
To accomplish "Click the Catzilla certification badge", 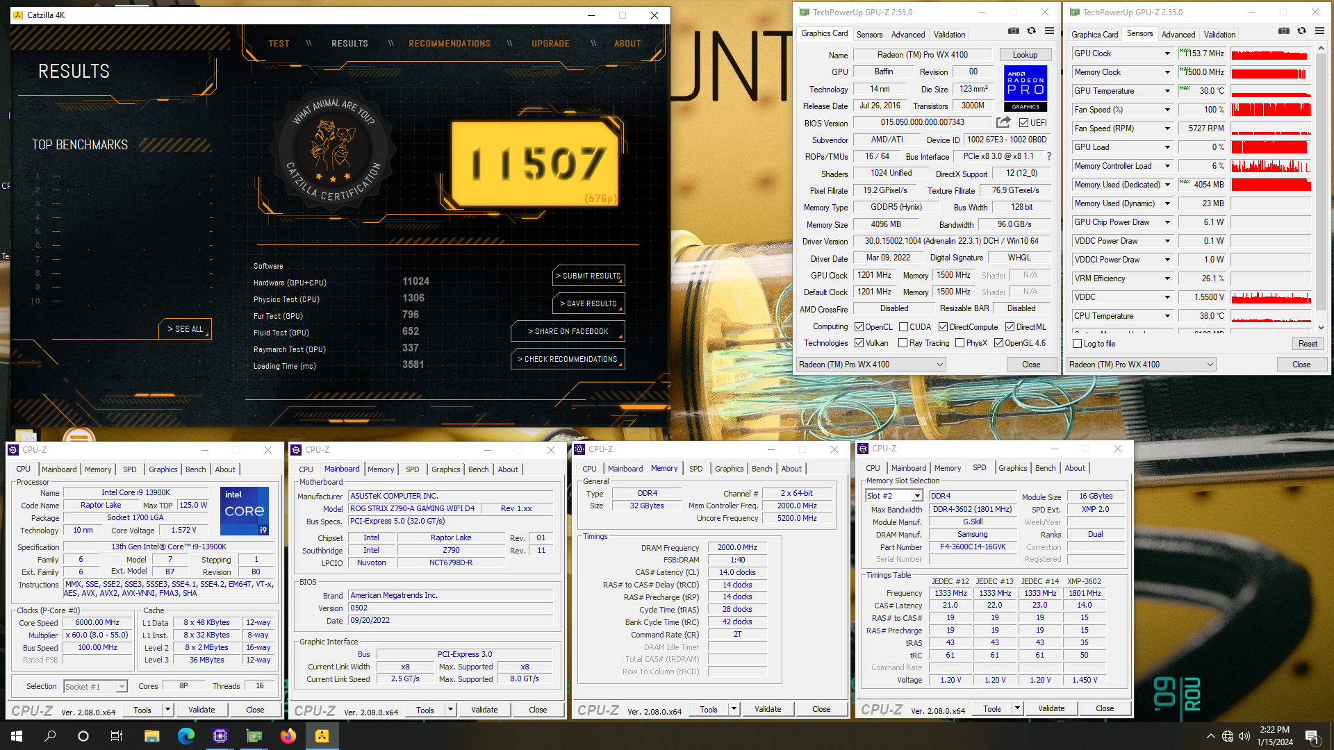I will tap(333, 149).
